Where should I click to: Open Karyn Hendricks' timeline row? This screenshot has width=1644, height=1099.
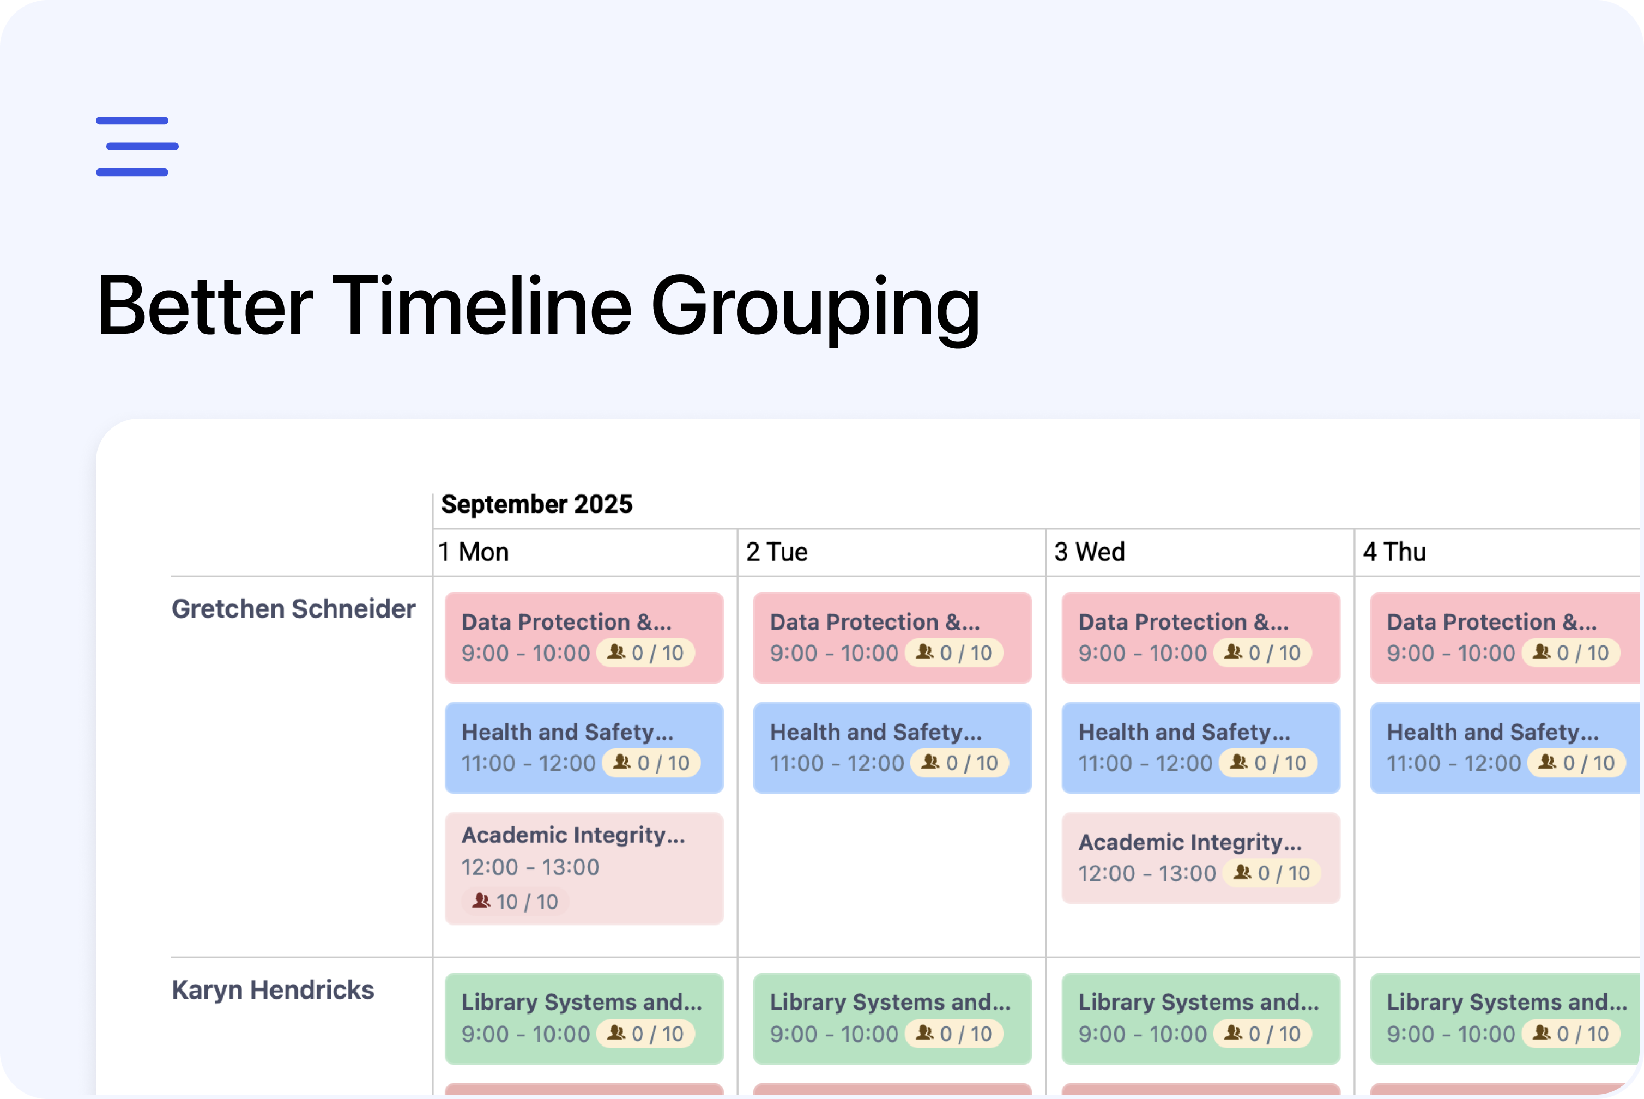tap(273, 989)
